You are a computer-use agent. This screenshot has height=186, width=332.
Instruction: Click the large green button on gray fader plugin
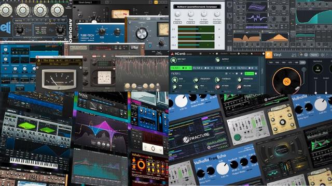[238, 137]
